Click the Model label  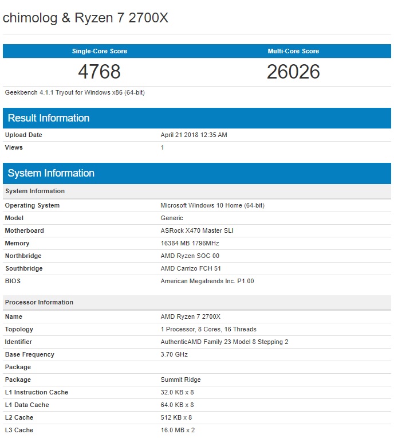point(14,218)
